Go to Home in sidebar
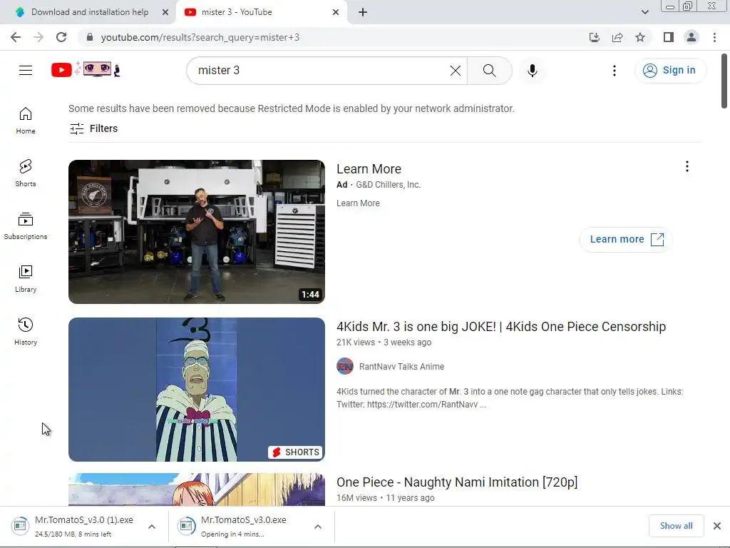This screenshot has width=730, height=548. 26,120
